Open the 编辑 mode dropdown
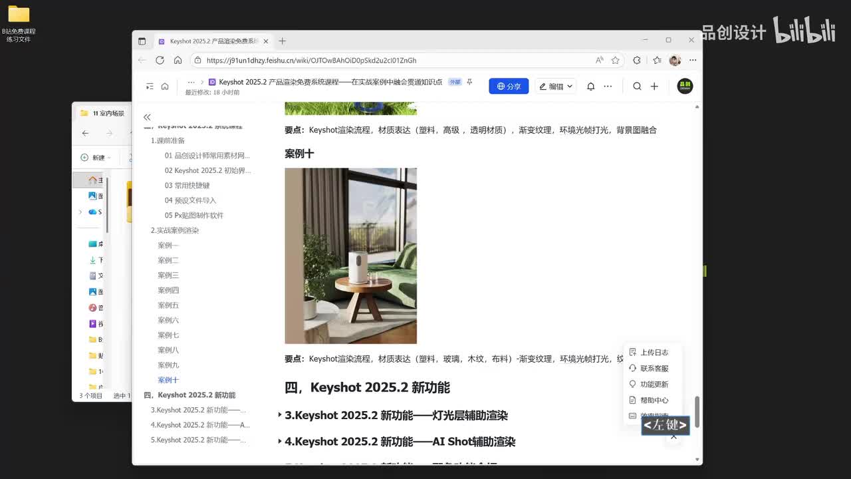 pyautogui.click(x=556, y=86)
